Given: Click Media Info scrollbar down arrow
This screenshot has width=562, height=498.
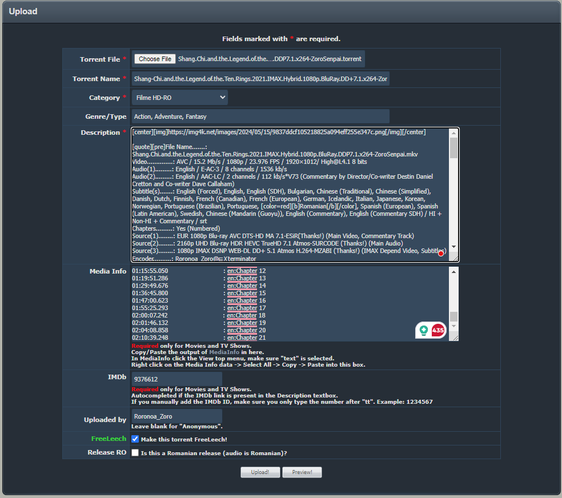Looking at the screenshot, I should tap(453, 326).
